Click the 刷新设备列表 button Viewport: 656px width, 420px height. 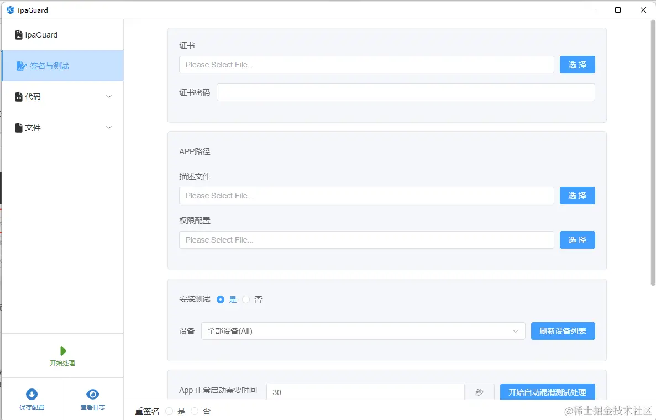(563, 330)
